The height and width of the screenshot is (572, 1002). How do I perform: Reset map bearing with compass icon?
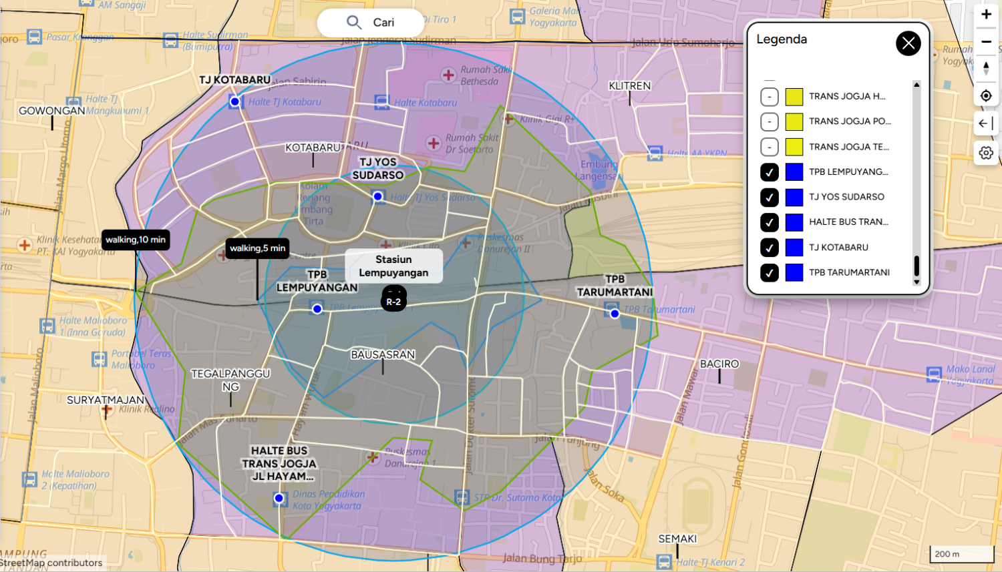point(986,68)
